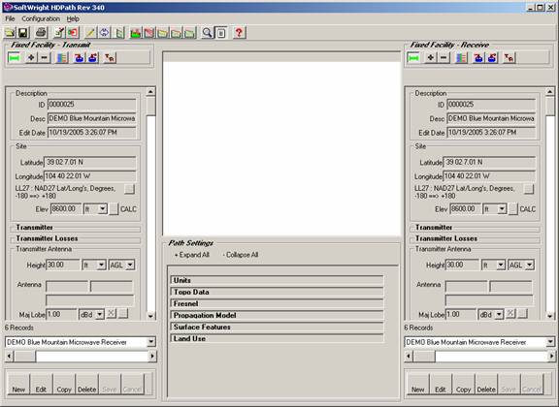Expand the Propagation Model section
Image resolution: width=559 pixels, height=407 pixels.
(x=277, y=315)
